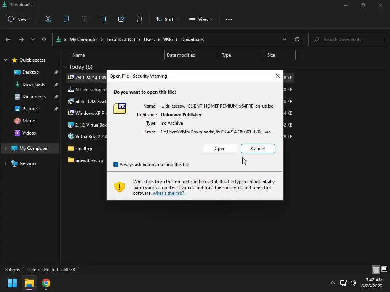Image resolution: width=390 pixels, height=292 pixels.
Task: Show hidden tray icons chevron
Action: click(x=333, y=283)
